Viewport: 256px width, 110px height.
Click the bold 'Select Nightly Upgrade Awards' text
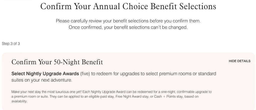tap(45, 74)
